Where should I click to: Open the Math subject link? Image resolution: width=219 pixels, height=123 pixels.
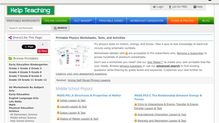tap(12, 105)
